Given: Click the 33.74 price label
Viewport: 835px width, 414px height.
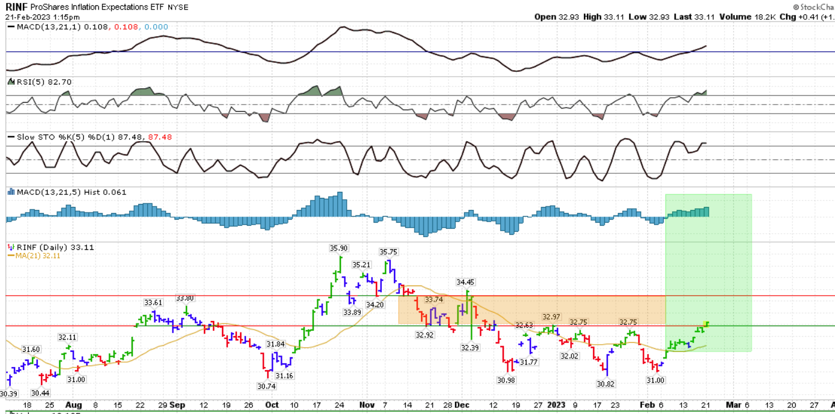Looking at the screenshot, I should click(434, 300).
